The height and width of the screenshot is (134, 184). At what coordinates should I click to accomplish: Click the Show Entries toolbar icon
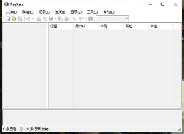pos(81,19)
